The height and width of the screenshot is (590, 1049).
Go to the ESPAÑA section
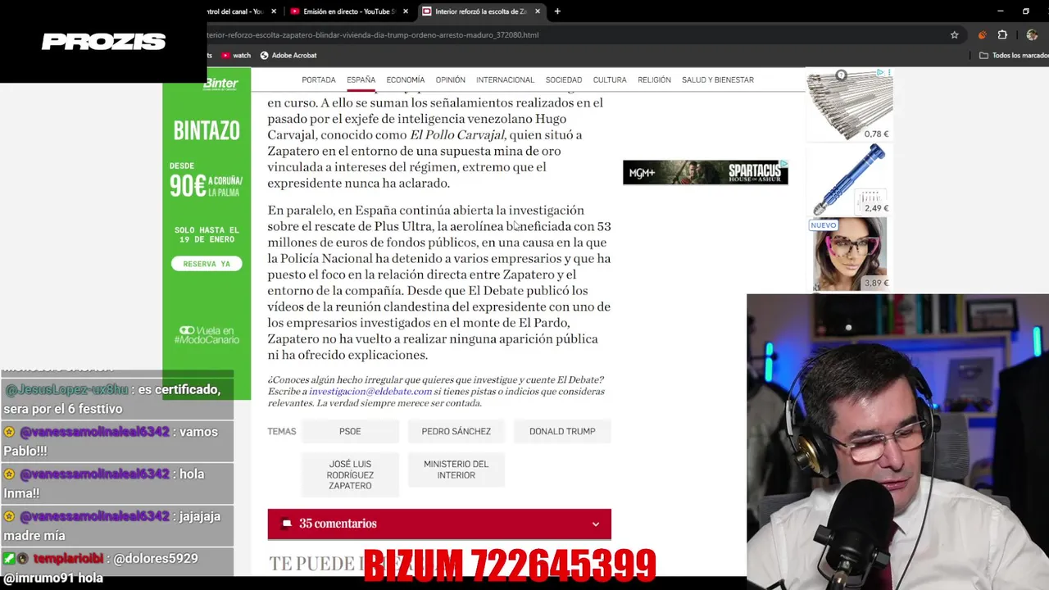(x=361, y=79)
